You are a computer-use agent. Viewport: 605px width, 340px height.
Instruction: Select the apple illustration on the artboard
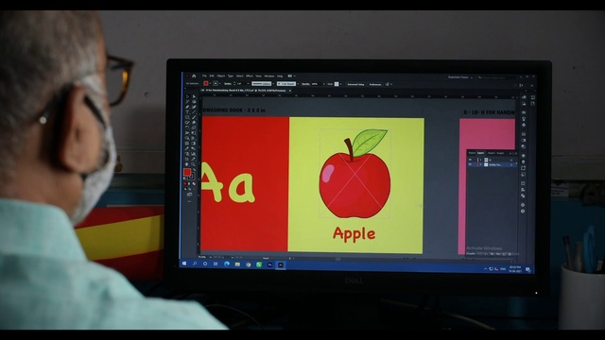354,174
